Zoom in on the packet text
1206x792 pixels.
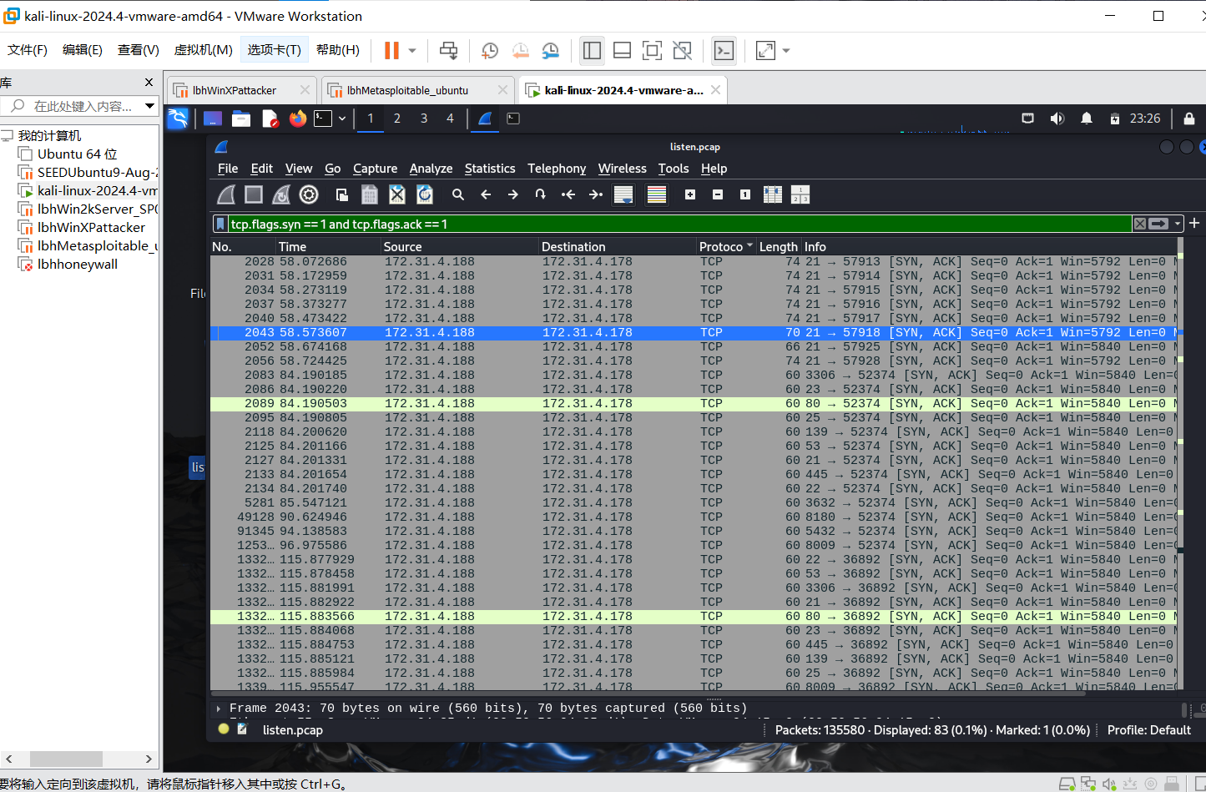pyautogui.click(x=690, y=194)
